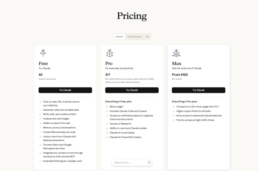Click the Pricing page heading
The height and width of the screenshot is (171, 258).
coord(132,16)
